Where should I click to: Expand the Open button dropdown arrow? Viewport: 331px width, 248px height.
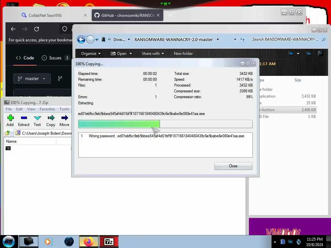coord(131,54)
